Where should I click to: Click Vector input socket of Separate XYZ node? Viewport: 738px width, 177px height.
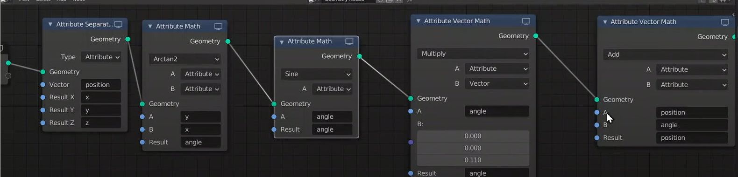pos(43,85)
